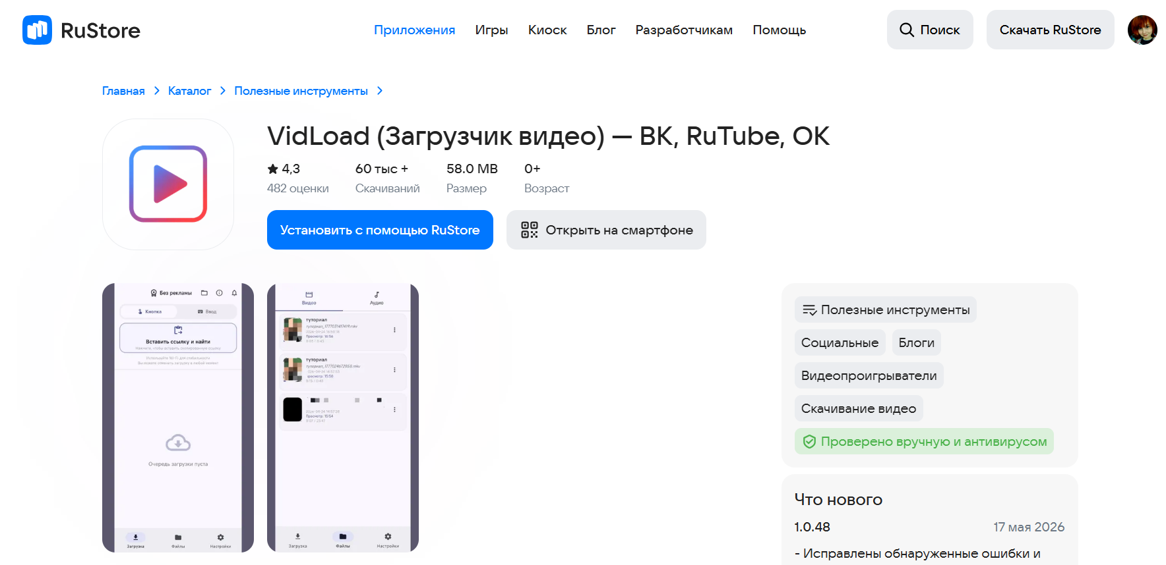The image size is (1166, 565).
Task: Click the QR code icon
Action: pos(529,230)
